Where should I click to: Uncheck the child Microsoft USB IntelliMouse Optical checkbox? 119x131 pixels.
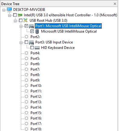(x=32, y=31)
